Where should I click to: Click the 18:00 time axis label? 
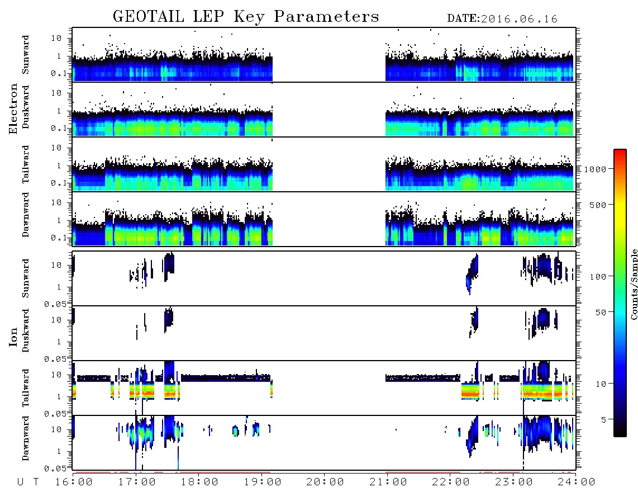tap(199, 482)
